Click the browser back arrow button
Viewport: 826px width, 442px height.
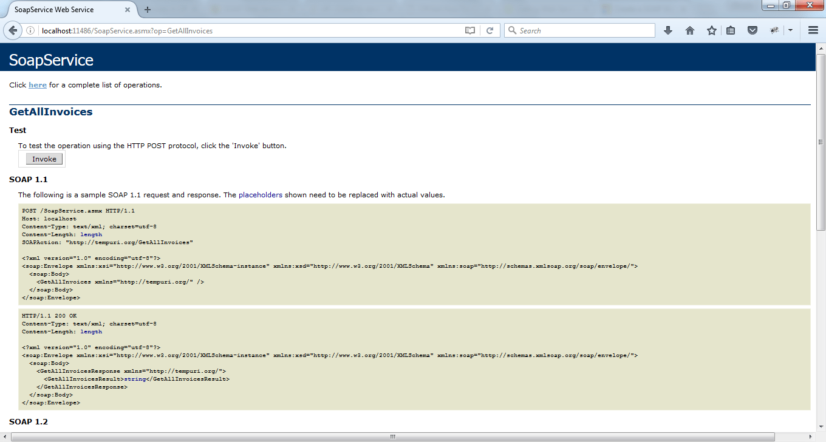13,30
